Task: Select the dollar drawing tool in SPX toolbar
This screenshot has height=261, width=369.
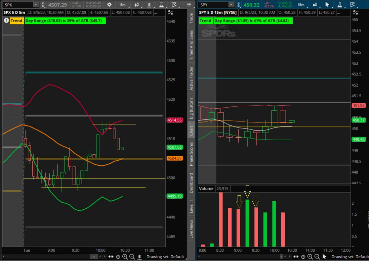Action: 149,5
